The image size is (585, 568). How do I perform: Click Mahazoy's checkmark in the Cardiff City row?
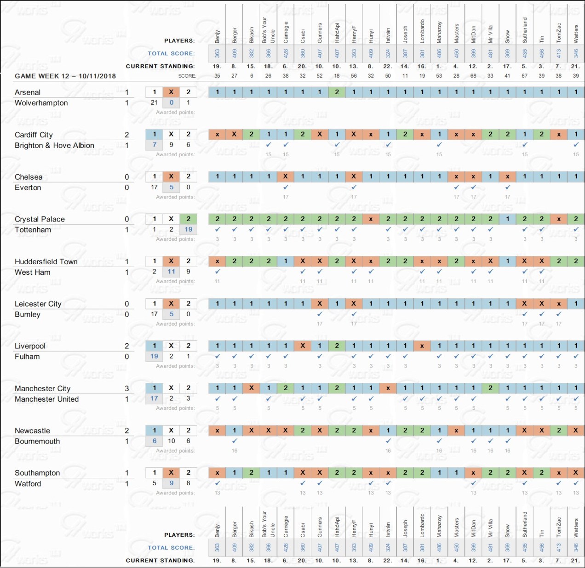pos(439,145)
